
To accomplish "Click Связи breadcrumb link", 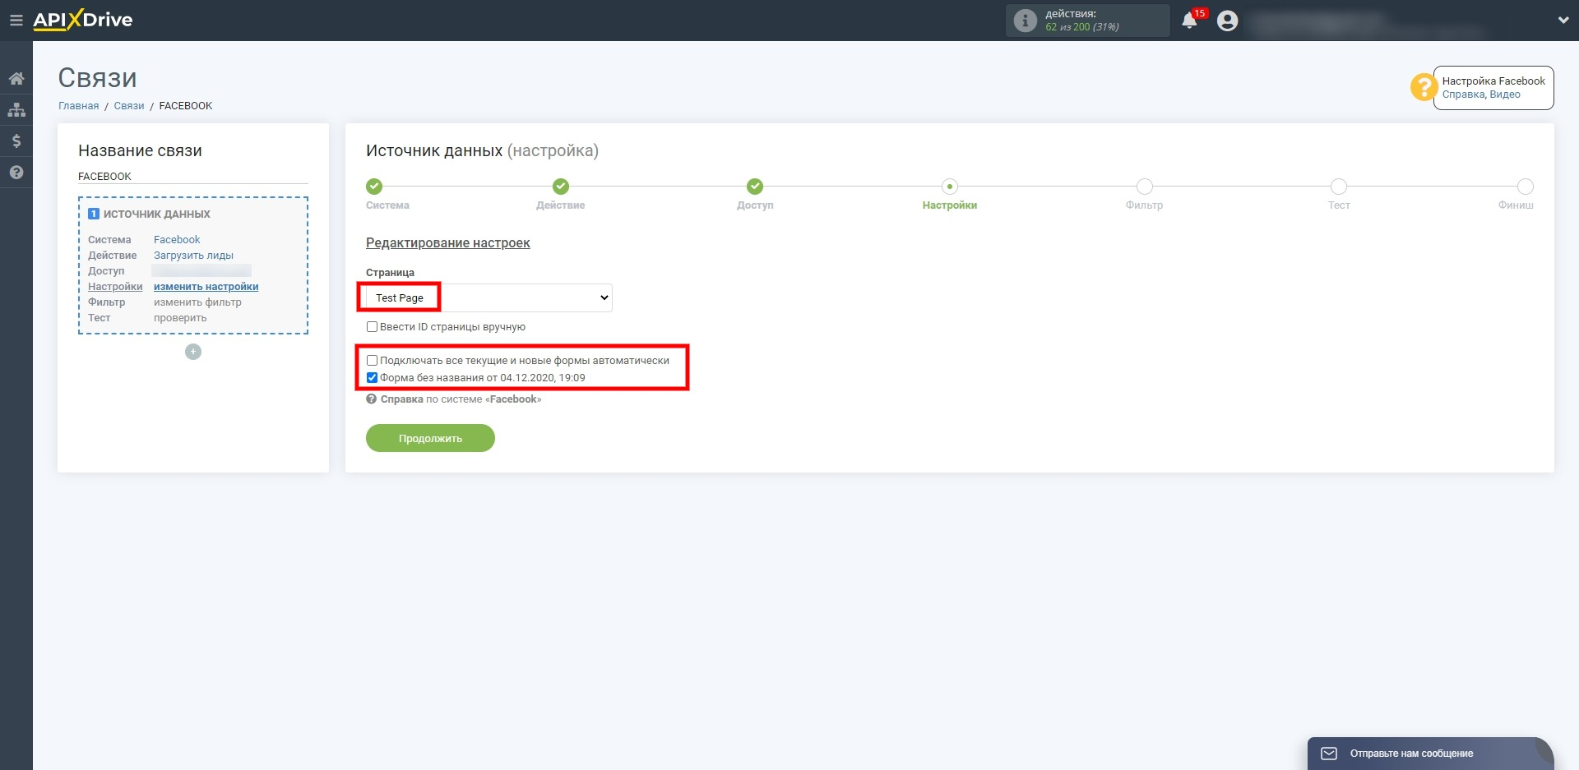I will coord(129,106).
